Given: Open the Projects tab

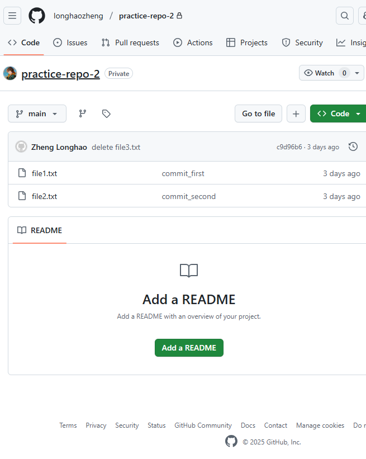Looking at the screenshot, I should 247,42.
